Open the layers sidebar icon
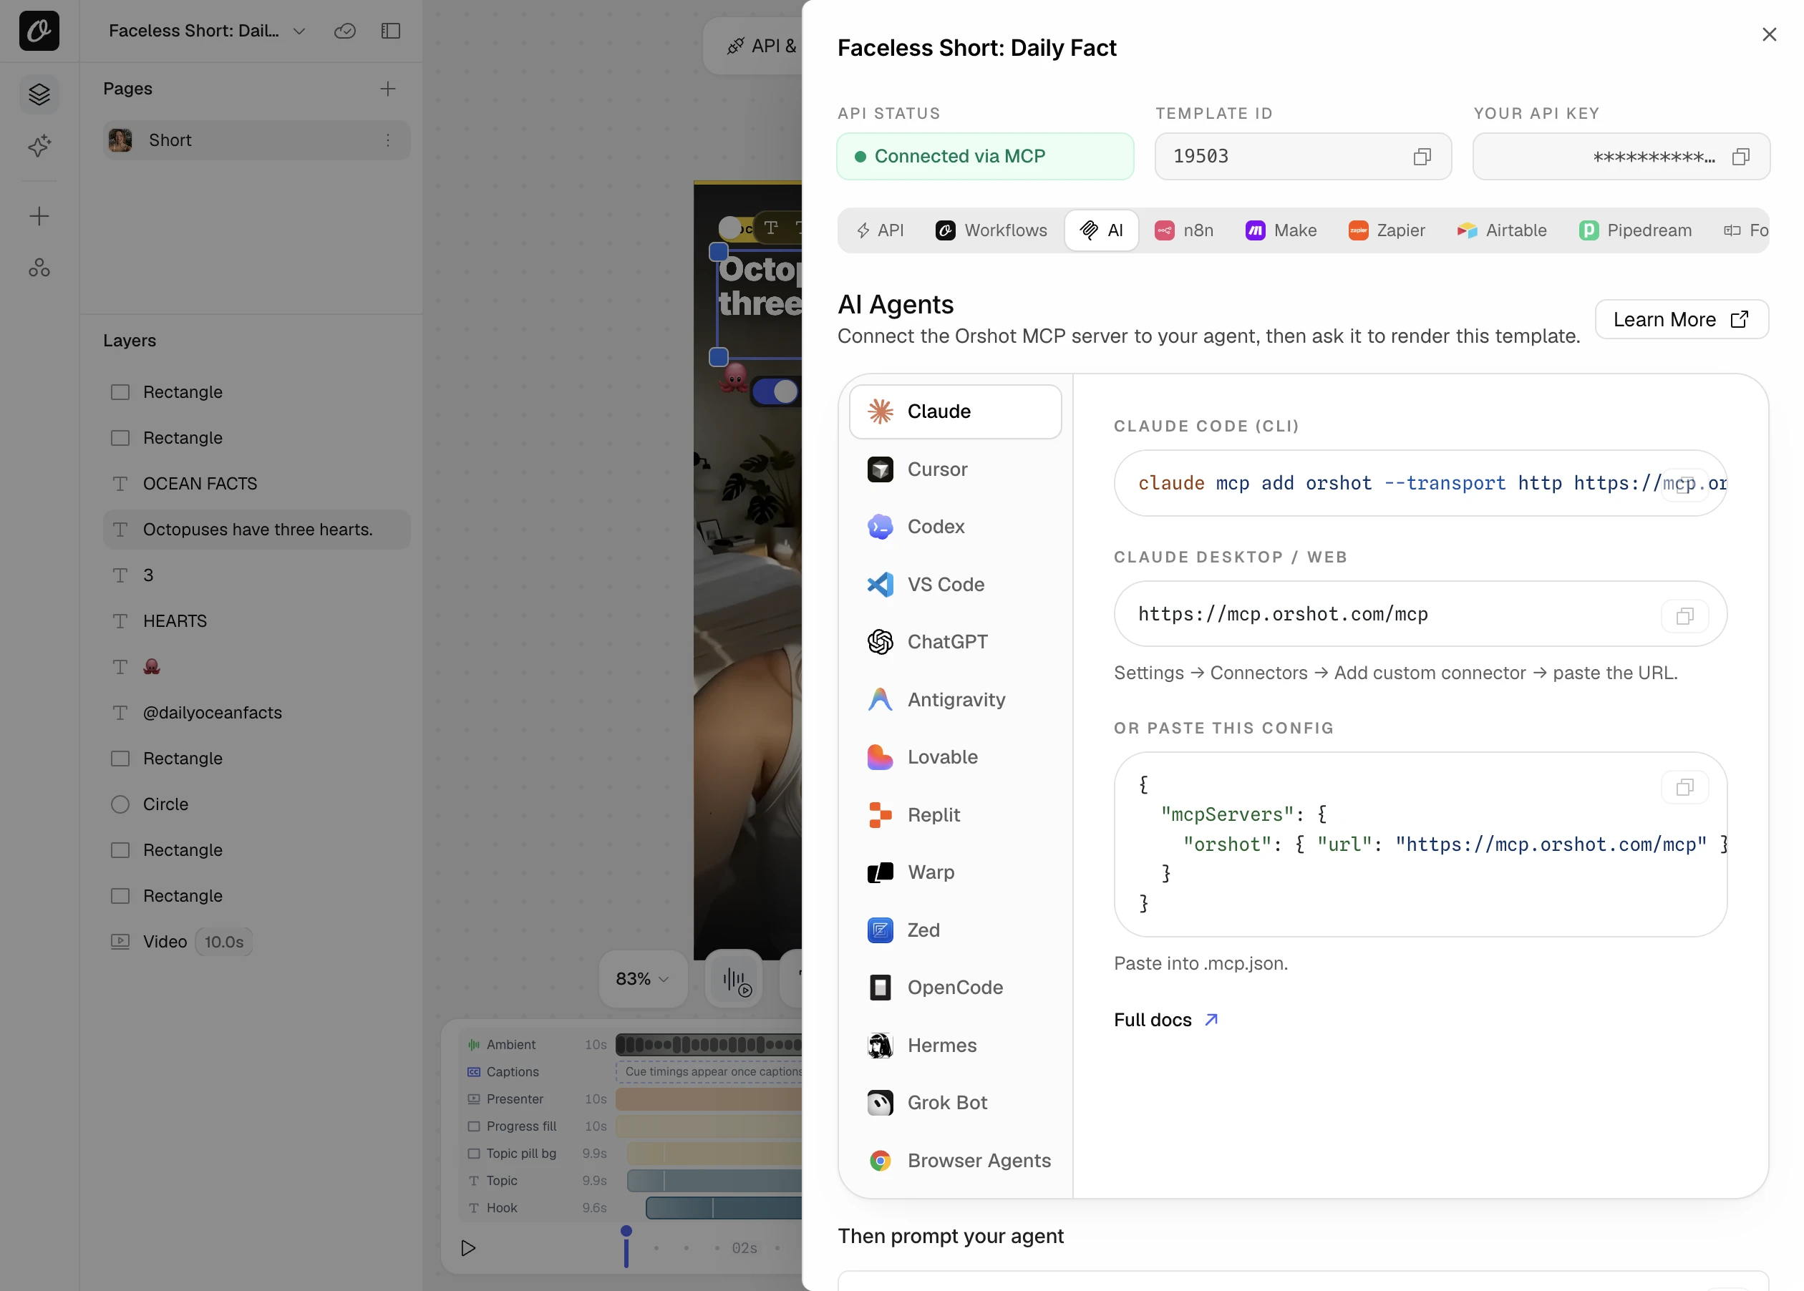 [x=39, y=94]
